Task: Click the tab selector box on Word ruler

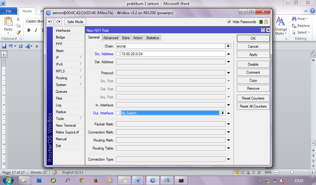Action: tap(4, 54)
